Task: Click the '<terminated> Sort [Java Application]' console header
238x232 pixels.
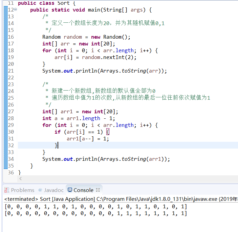Action: [49, 199]
